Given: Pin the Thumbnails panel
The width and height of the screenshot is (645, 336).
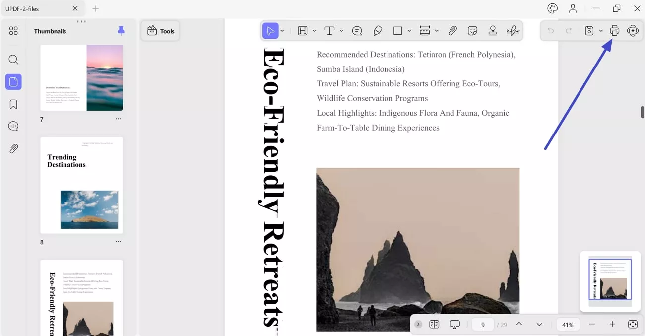Looking at the screenshot, I should (121, 31).
